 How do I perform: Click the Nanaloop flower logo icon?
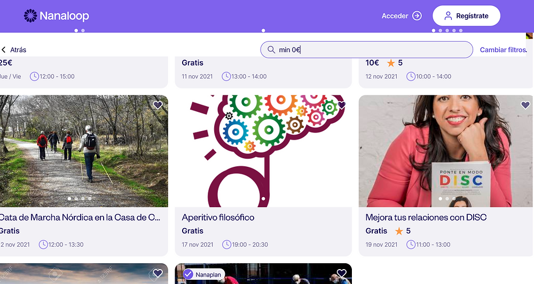point(30,15)
